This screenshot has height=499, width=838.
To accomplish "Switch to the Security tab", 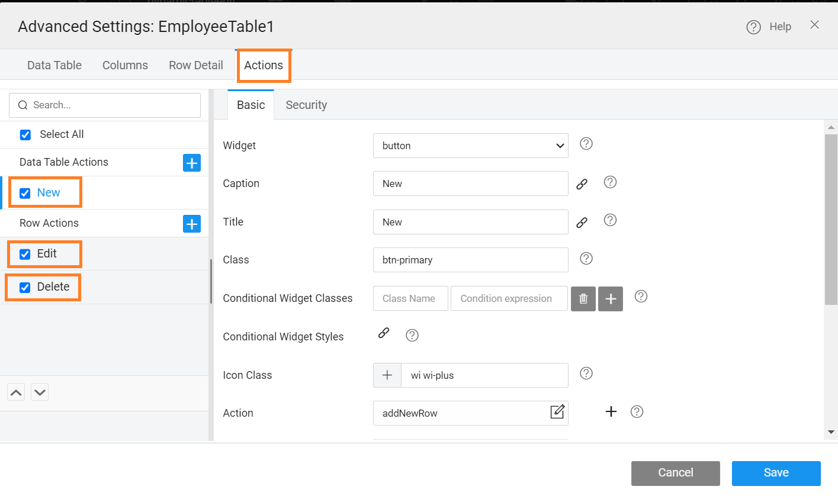I will [x=306, y=105].
